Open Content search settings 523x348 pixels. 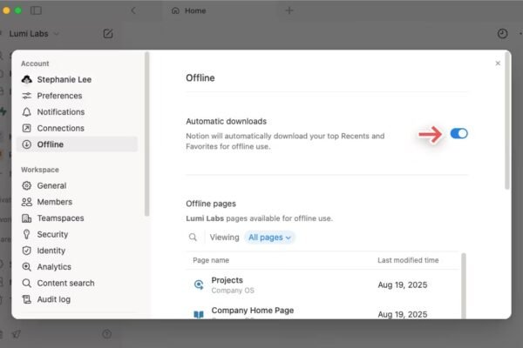[x=65, y=283]
